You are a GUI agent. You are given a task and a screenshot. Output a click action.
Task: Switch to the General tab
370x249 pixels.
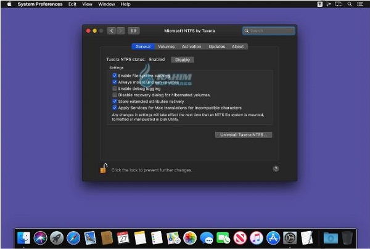(143, 46)
